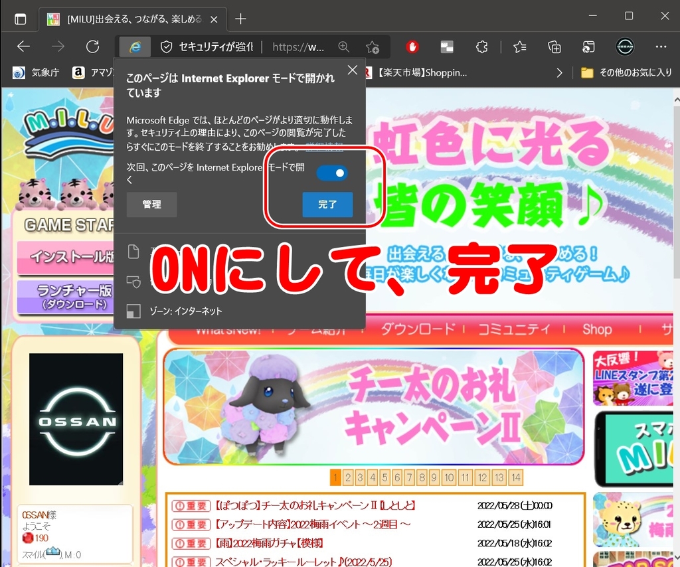Open the ダウンロード site menu tab
The image size is (680, 567).
[418, 329]
